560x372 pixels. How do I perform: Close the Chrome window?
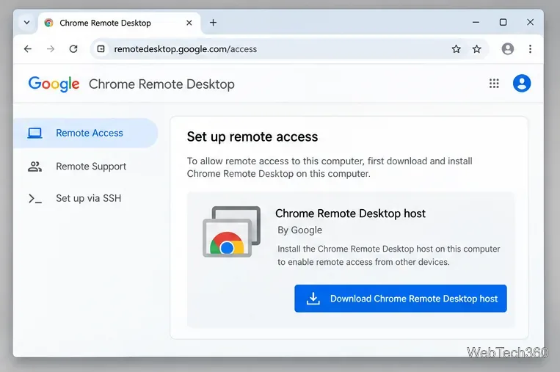531,22
